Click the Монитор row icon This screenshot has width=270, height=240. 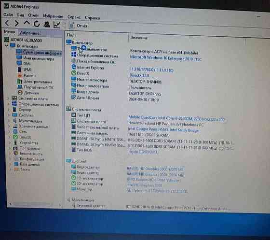74,189
